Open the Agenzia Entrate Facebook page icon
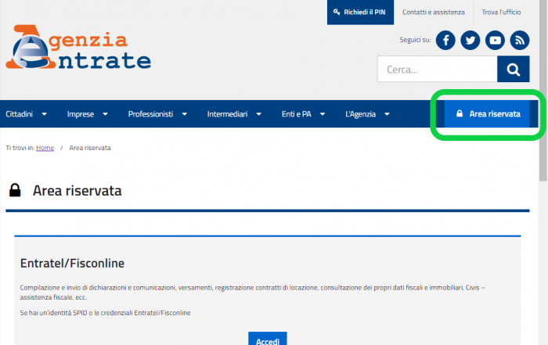This screenshot has height=345, width=548. pyautogui.click(x=445, y=40)
